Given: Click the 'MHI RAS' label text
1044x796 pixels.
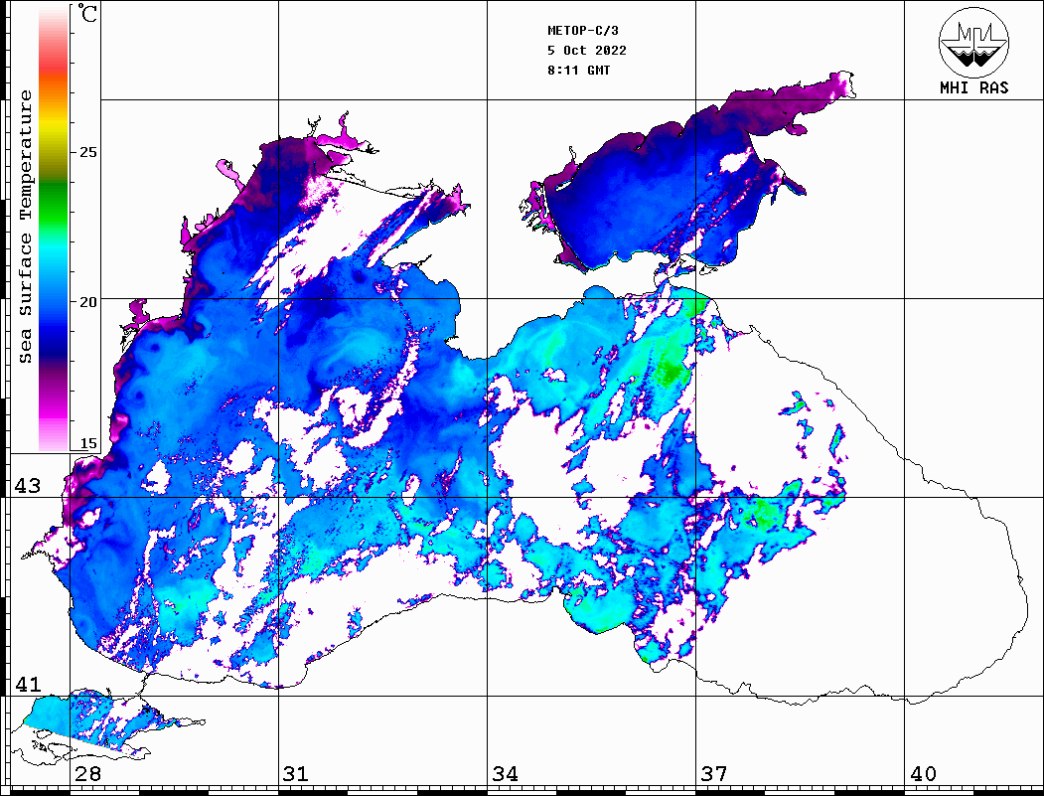Looking at the screenshot, I should [x=974, y=87].
